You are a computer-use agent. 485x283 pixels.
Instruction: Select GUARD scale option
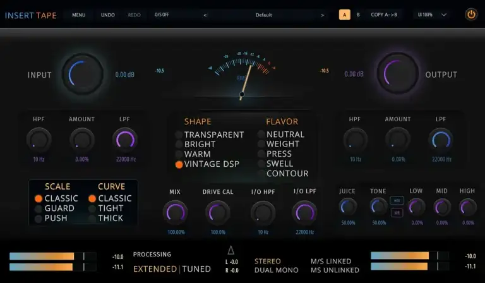[55, 208]
